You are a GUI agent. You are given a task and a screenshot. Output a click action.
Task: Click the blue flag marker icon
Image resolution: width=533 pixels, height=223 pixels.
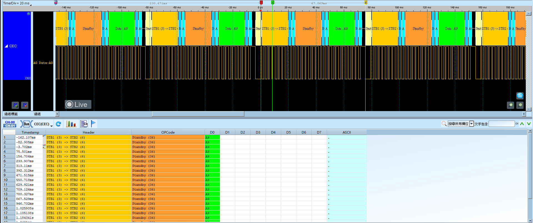pyautogui.click(x=93, y=124)
